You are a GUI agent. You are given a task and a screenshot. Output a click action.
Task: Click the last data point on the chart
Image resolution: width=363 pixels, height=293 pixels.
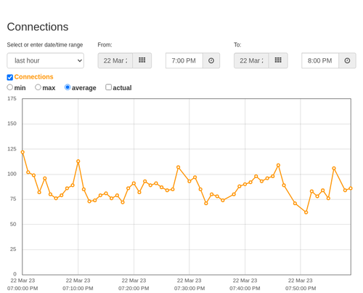pos(351,188)
